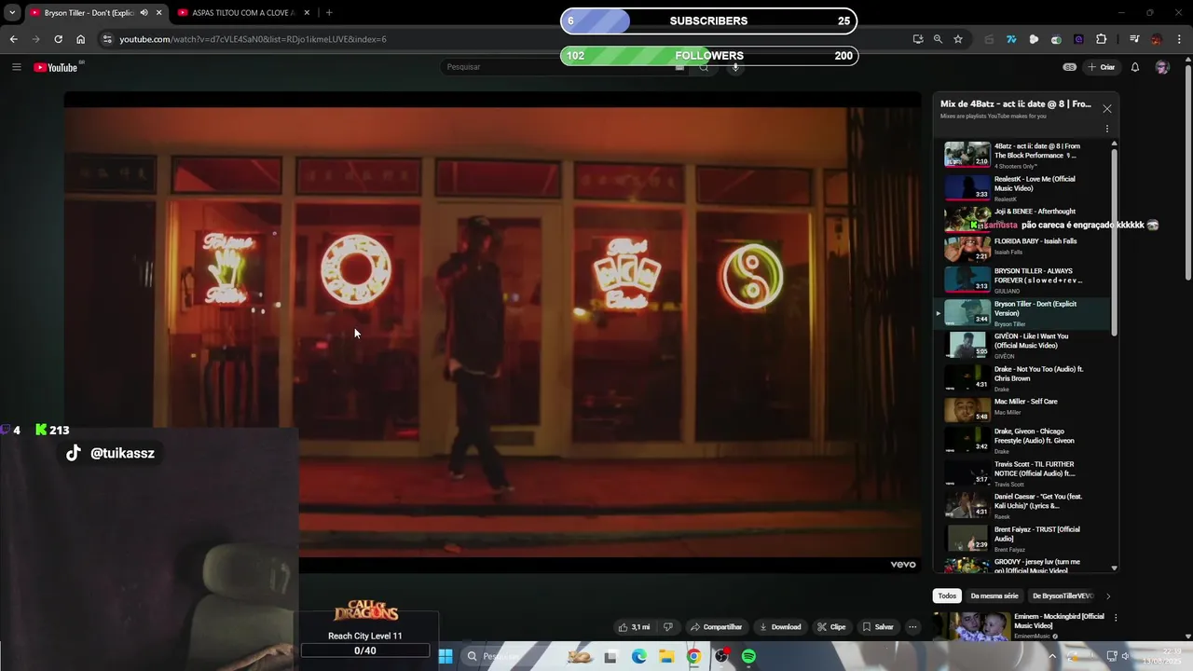Open Chrome from the taskbar
Image resolution: width=1193 pixels, height=671 pixels.
tap(693, 656)
